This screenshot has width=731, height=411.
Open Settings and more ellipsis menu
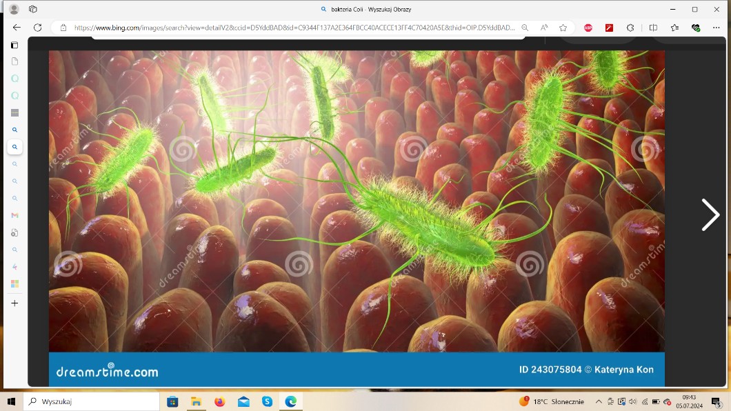[x=716, y=28]
